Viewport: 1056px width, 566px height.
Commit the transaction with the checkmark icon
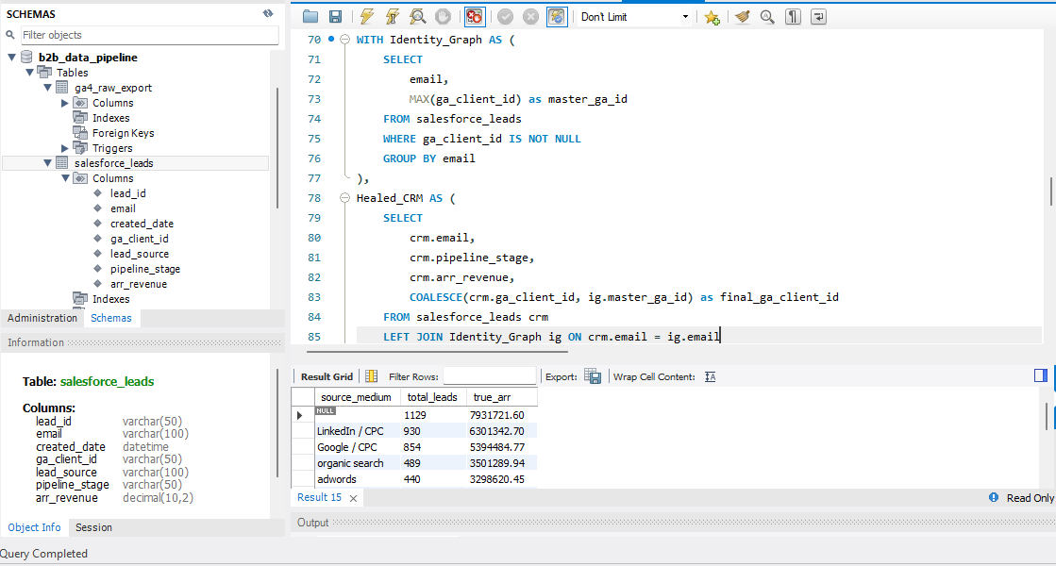(505, 17)
